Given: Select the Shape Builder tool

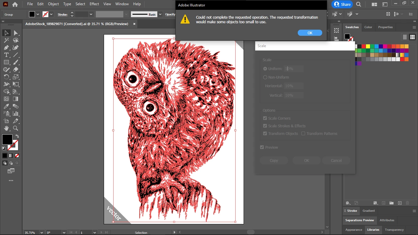Looking at the screenshot, I should [6, 91].
